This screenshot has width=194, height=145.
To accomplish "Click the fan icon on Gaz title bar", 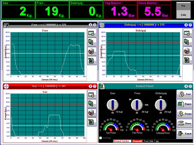I will pos(6,86).
